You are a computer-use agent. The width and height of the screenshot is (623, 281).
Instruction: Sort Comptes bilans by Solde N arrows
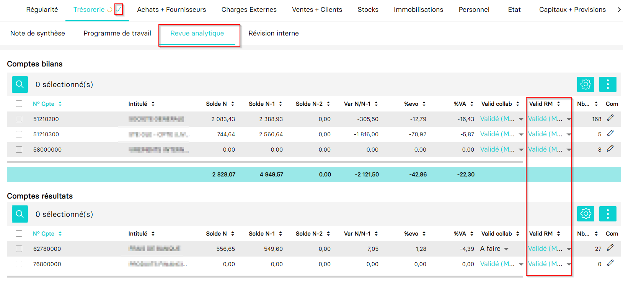coord(233,104)
